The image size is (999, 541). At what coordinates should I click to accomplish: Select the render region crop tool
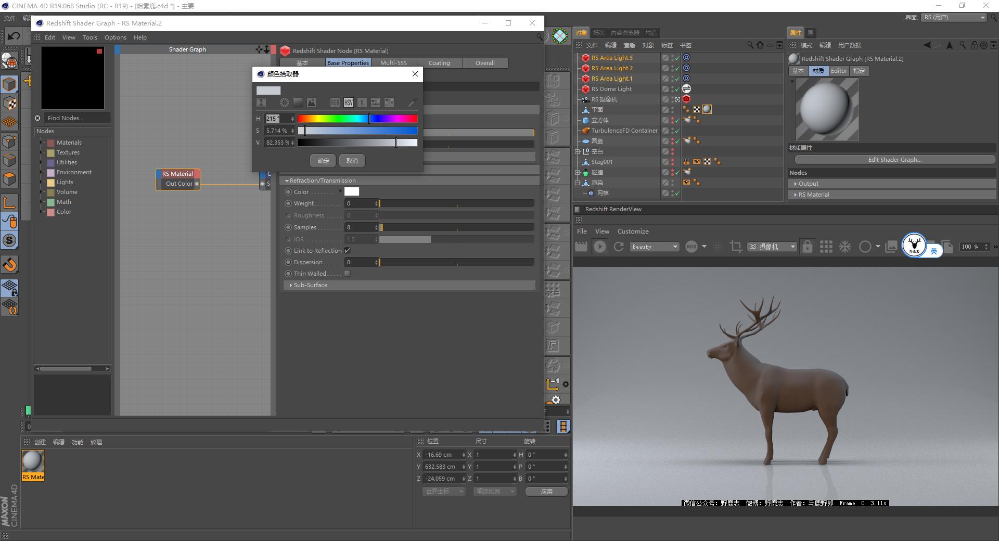(737, 247)
